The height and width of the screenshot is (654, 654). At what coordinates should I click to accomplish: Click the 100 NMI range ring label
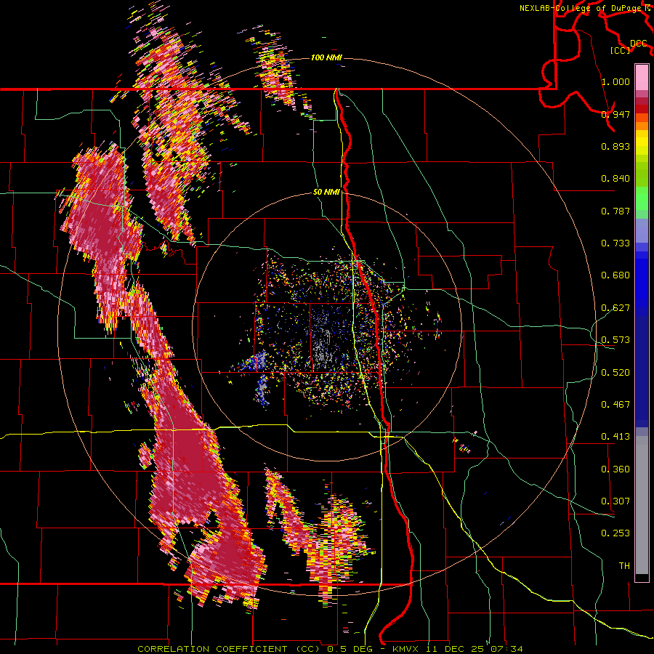[326, 57]
